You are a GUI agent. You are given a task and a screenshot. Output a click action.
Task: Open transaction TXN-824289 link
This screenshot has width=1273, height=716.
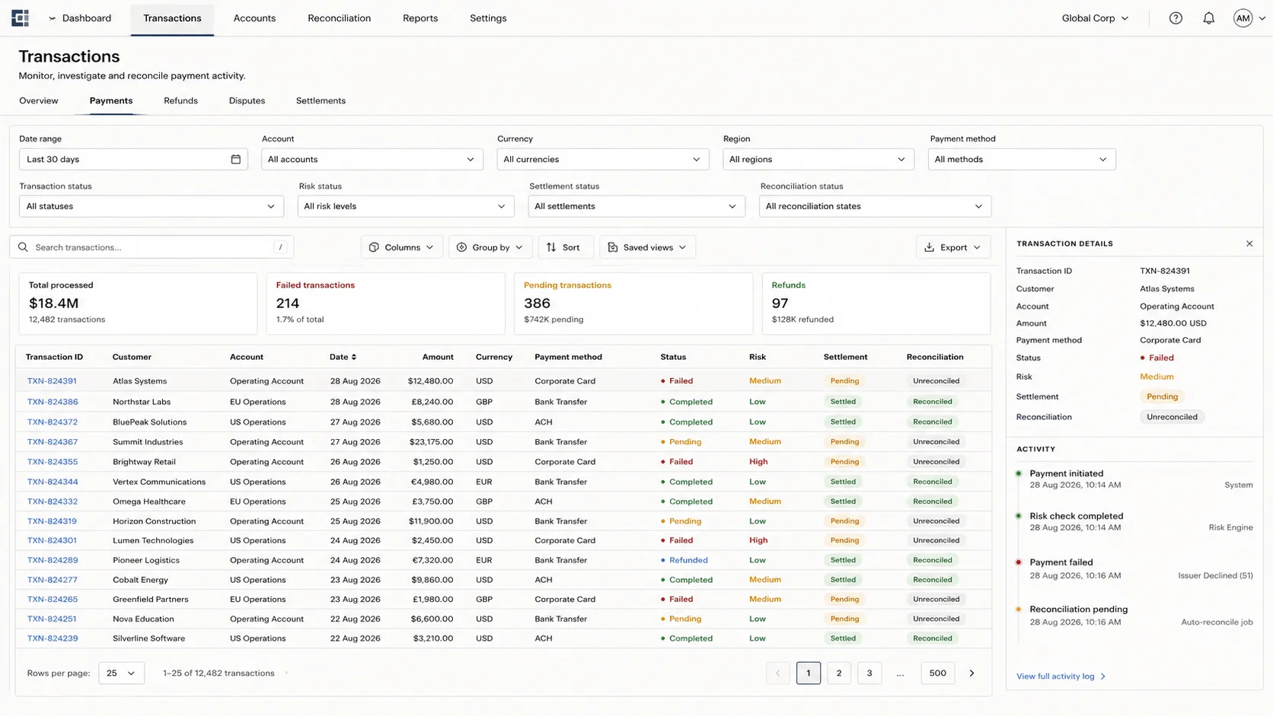pyautogui.click(x=53, y=560)
